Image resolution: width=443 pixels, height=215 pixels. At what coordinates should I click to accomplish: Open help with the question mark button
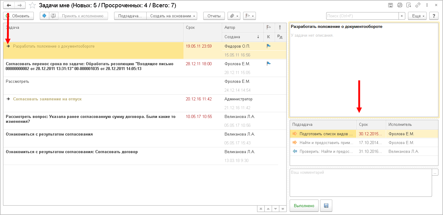pyautogui.click(x=434, y=16)
